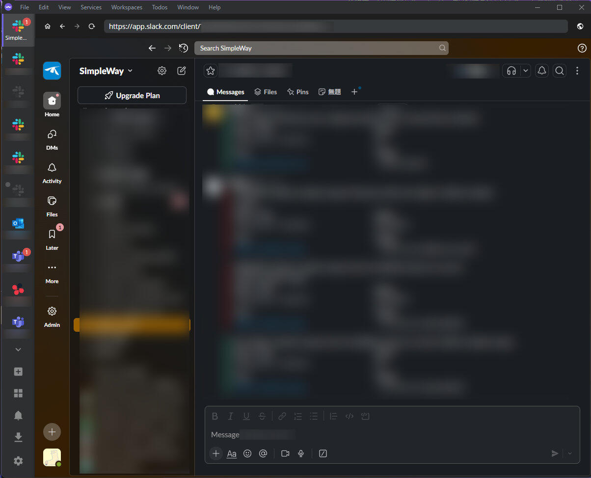Screen dimensions: 591x478
Task: Switch to the Files tab
Action: point(266,92)
